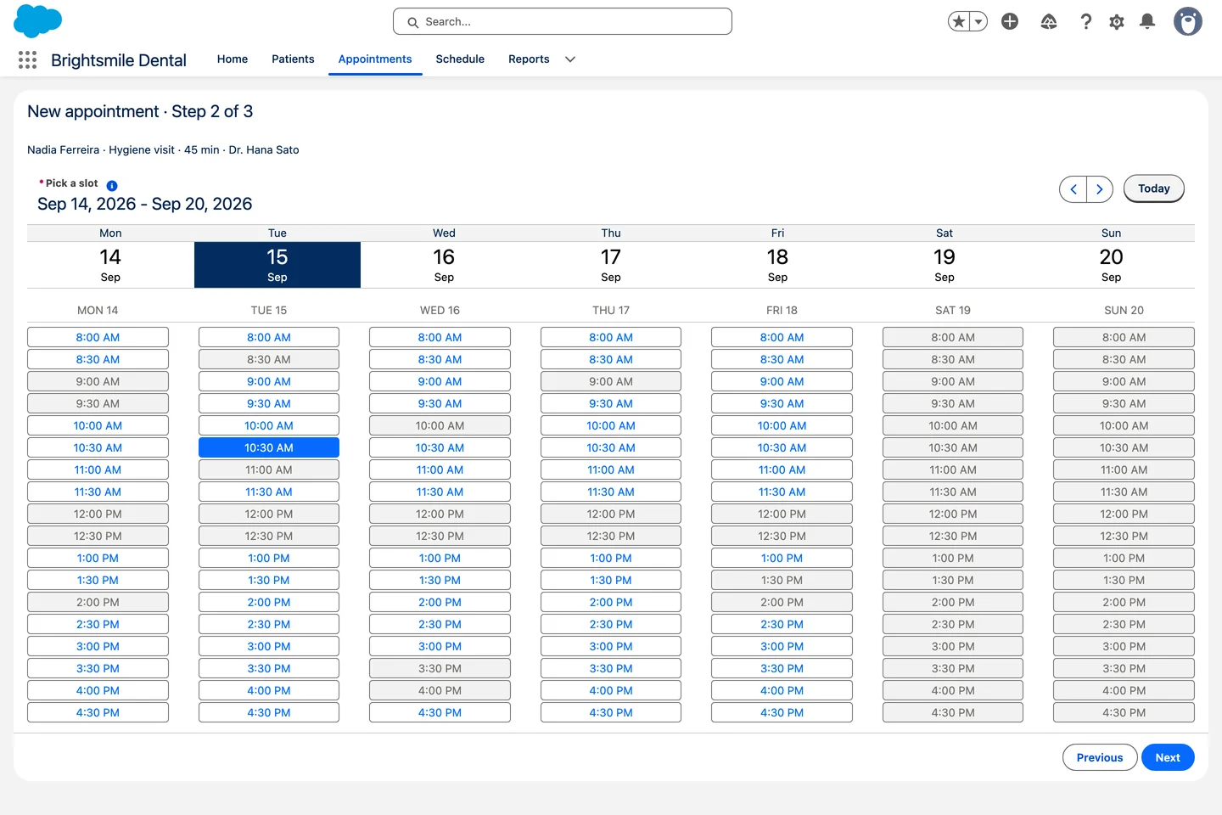Open the Help question mark icon
The height and width of the screenshot is (815, 1222).
(1086, 22)
